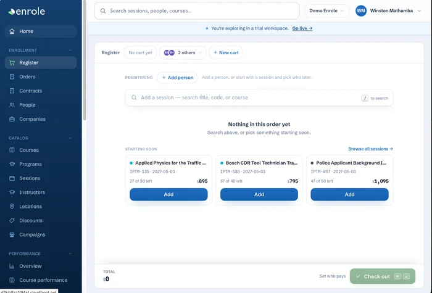
Task: Click the TOTAL $0 amount
Action: click(106, 279)
